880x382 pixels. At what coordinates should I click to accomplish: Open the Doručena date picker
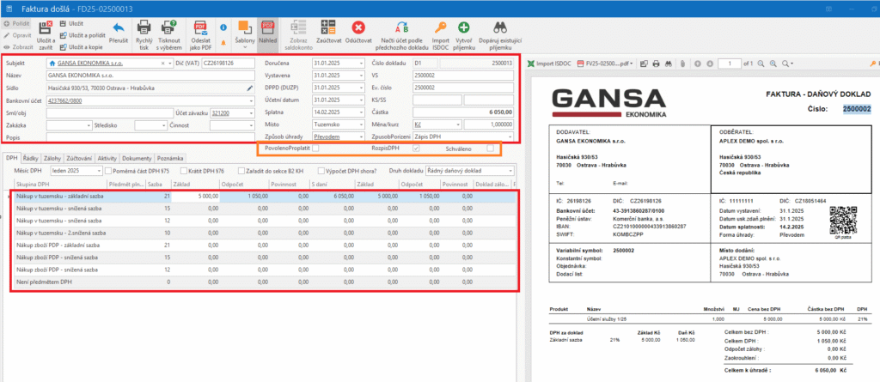tap(361, 64)
